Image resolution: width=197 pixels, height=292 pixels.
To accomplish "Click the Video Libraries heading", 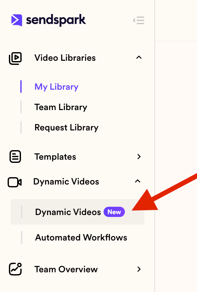I will 65,58.
